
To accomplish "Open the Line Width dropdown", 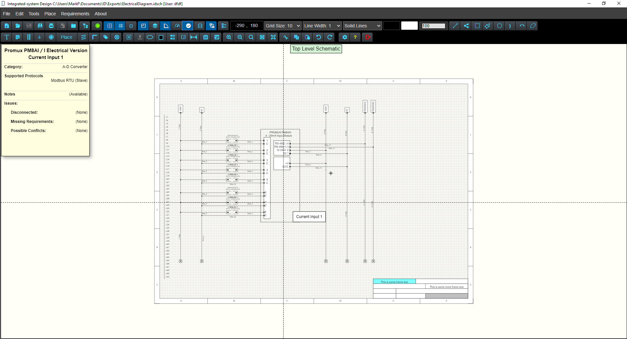I will tap(322, 26).
